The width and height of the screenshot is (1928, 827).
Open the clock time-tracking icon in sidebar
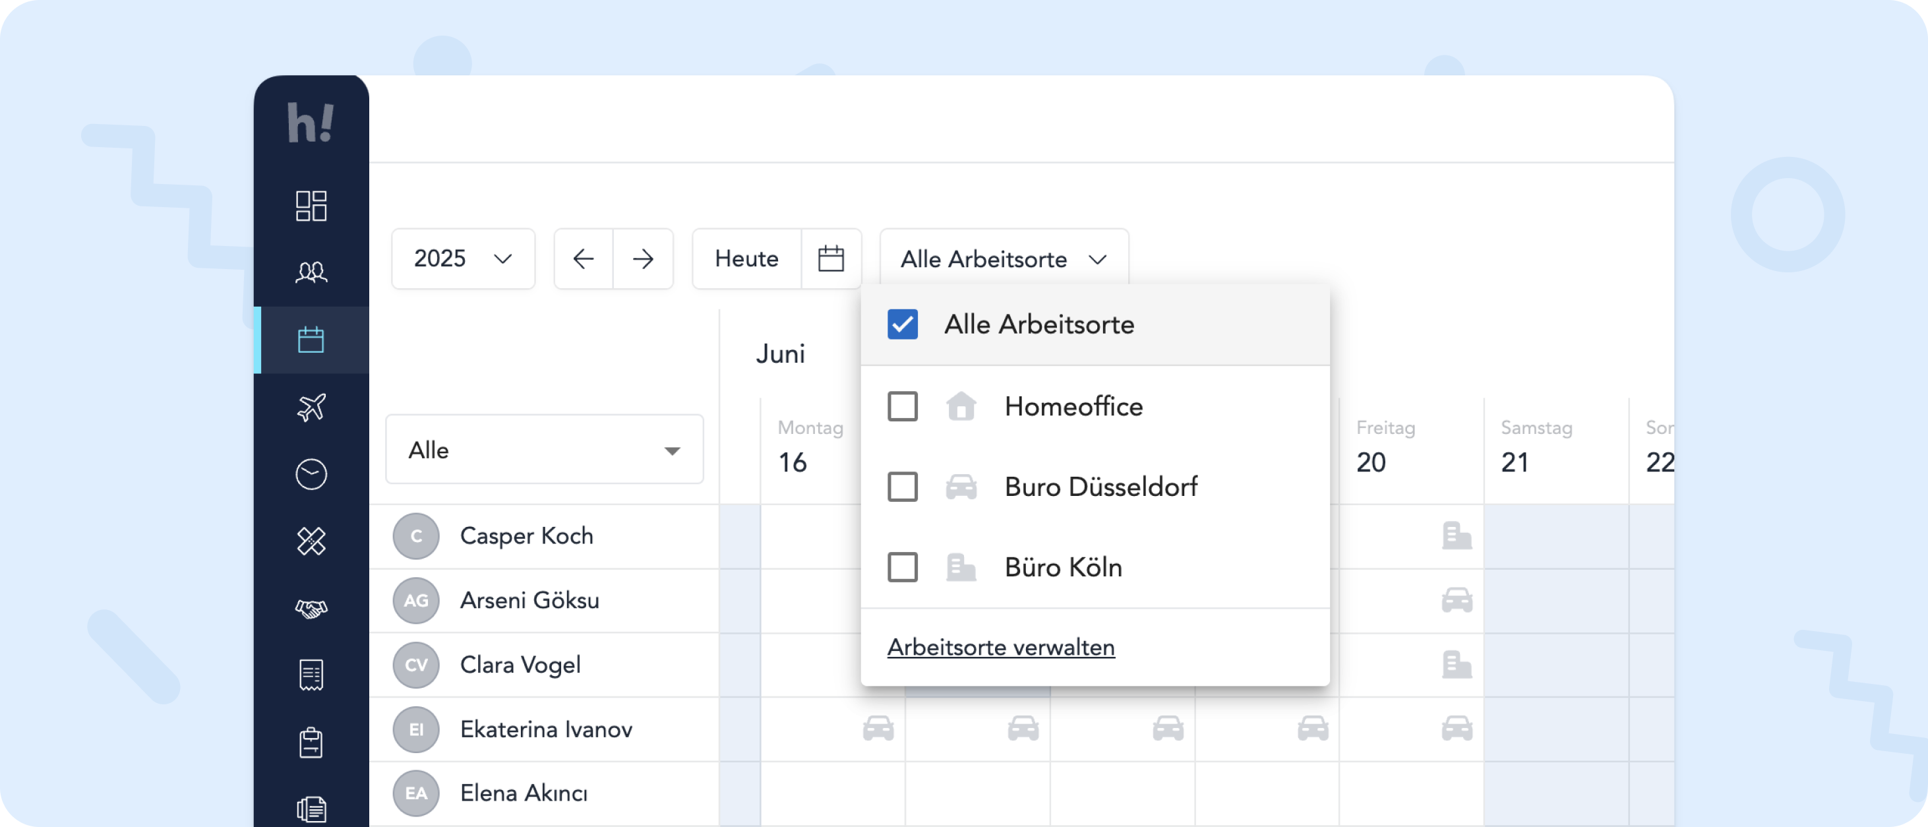311,474
